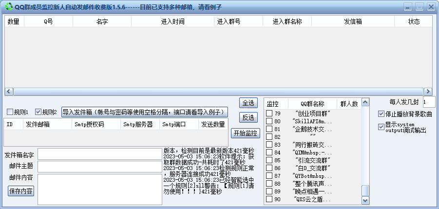439x209 pixels.
Task: Sort by 进入时间 column header
Action: (x=172, y=21)
